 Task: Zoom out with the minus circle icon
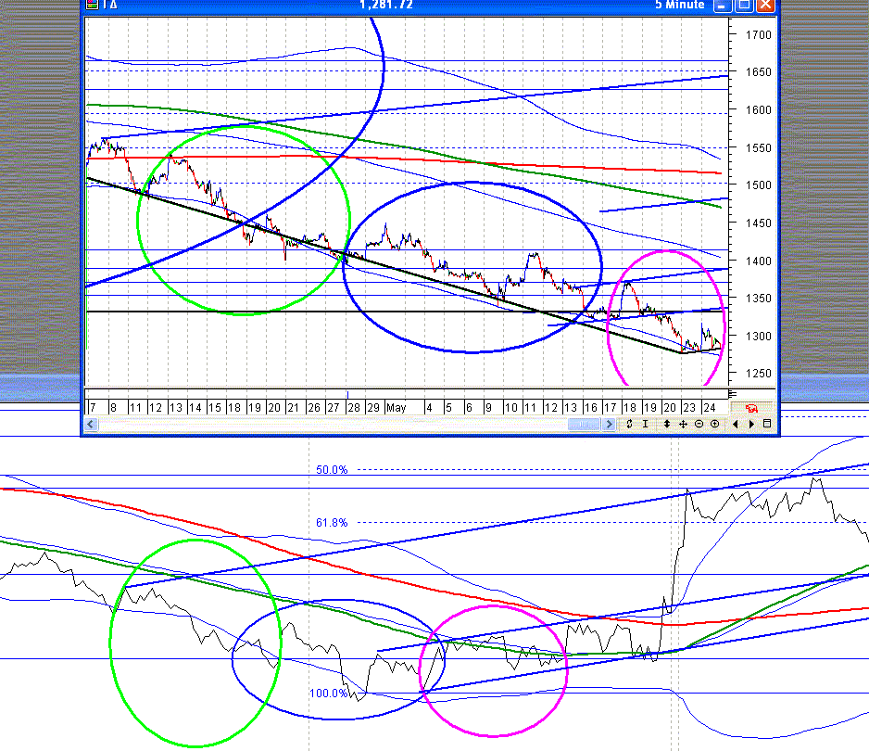click(698, 424)
